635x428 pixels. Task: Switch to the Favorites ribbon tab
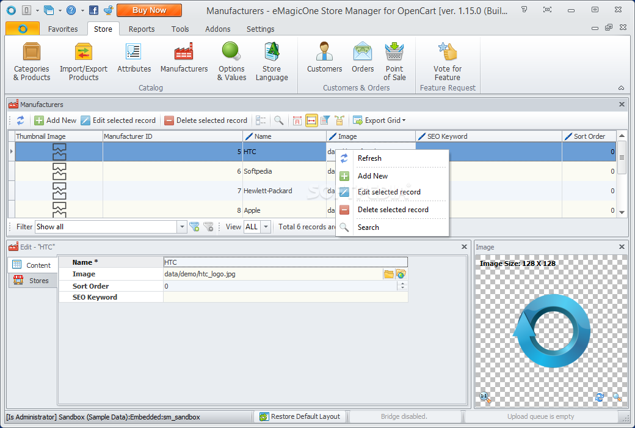63,29
